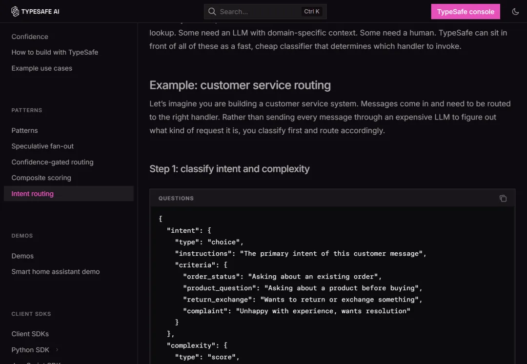Focus the Search field
The image size is (527, 364).
tap(265, 12)
